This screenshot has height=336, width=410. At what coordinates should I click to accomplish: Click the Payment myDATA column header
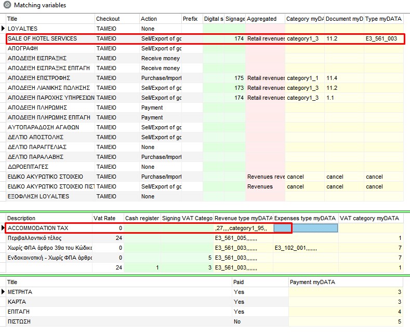[x=346, y=282]
